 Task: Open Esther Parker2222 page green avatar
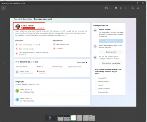17,91
